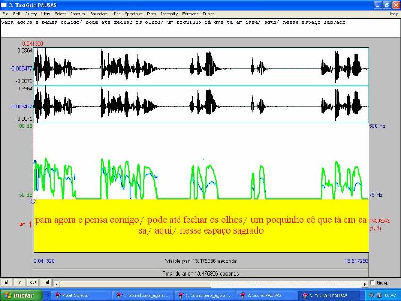This screenshot has height=301, width=401.
Task: Click in the lower waveform channel
Action: point(201,104)
